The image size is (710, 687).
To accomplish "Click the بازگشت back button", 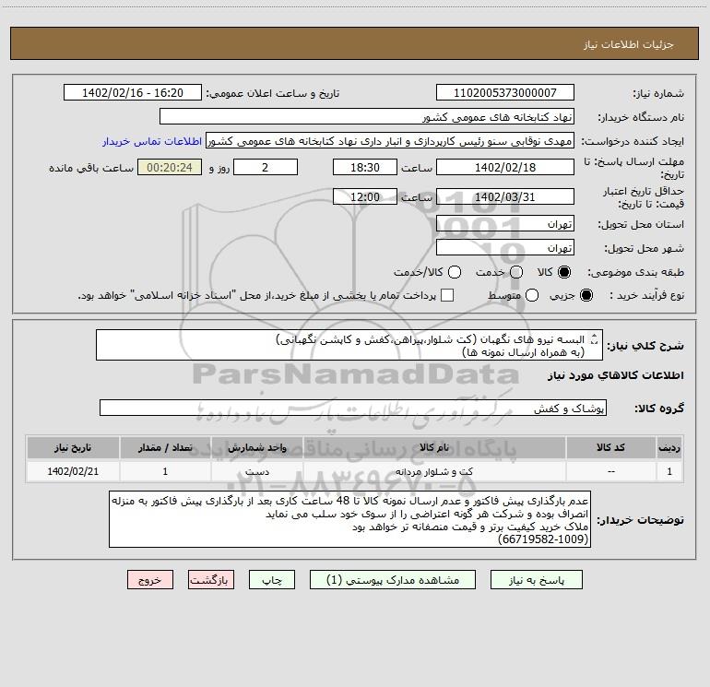I will pos(211,580).
